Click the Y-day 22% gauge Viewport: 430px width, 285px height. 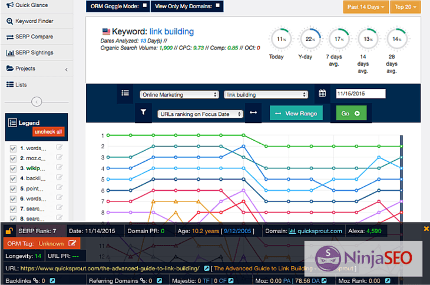(310, 39)
